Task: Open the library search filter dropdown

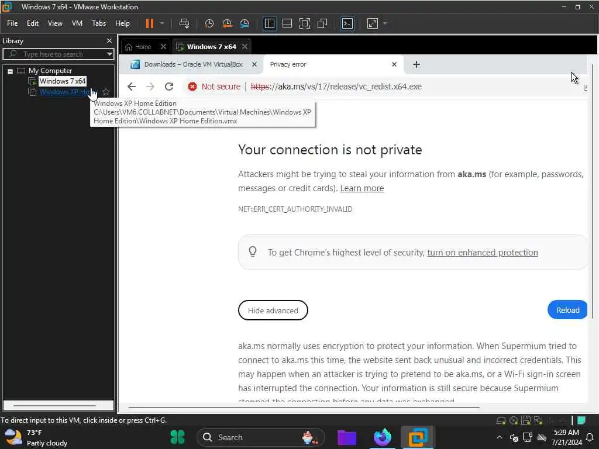Action: click(109, 54)
